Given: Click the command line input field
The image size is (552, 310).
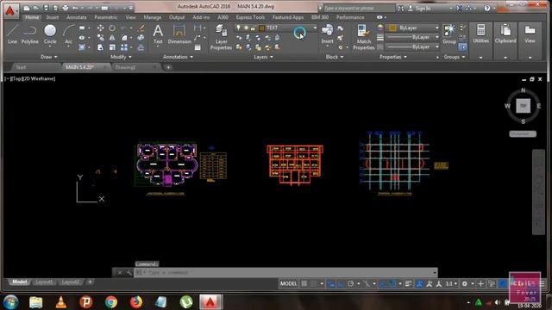Looking at the screenshot, I should [x=285, y=272].
